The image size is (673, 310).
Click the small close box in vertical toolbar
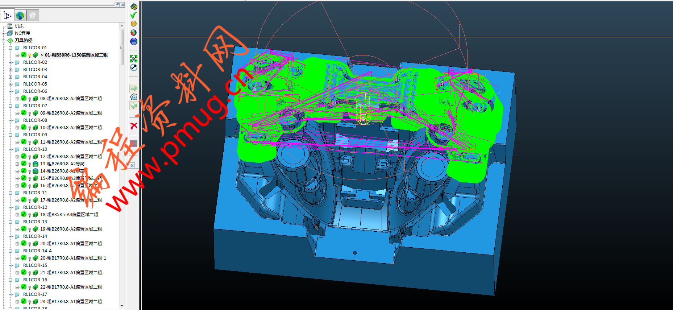click(x=132, y=165)
